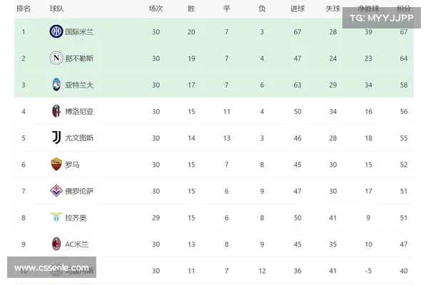
Task: Click the 场次 column header
Action: (x=156, y=9)
